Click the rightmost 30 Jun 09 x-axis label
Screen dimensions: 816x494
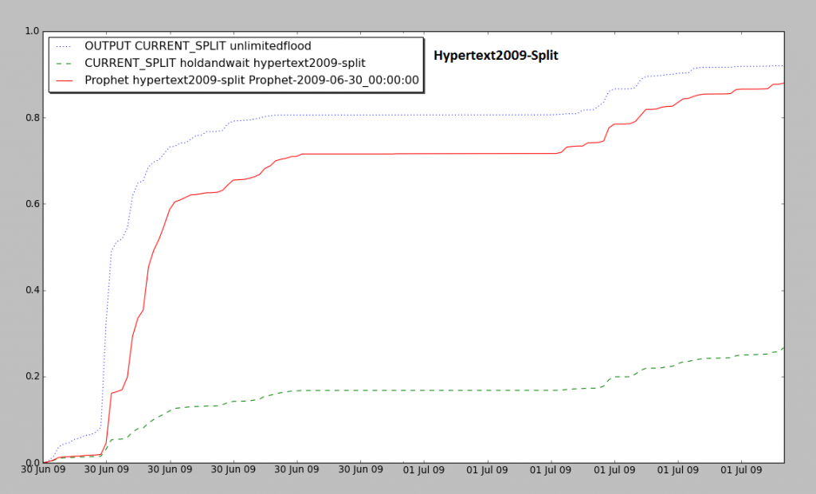[360, 470]
